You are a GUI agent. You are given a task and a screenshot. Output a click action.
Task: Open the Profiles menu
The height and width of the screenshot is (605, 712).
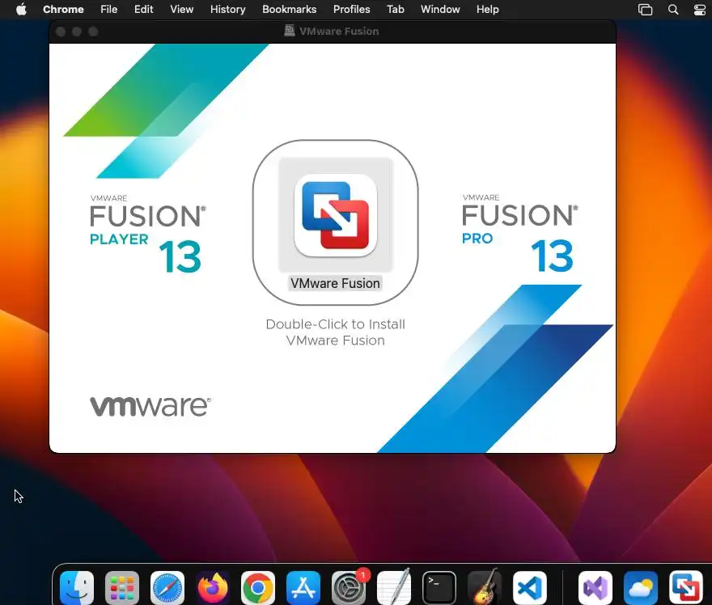pos(351,9)
